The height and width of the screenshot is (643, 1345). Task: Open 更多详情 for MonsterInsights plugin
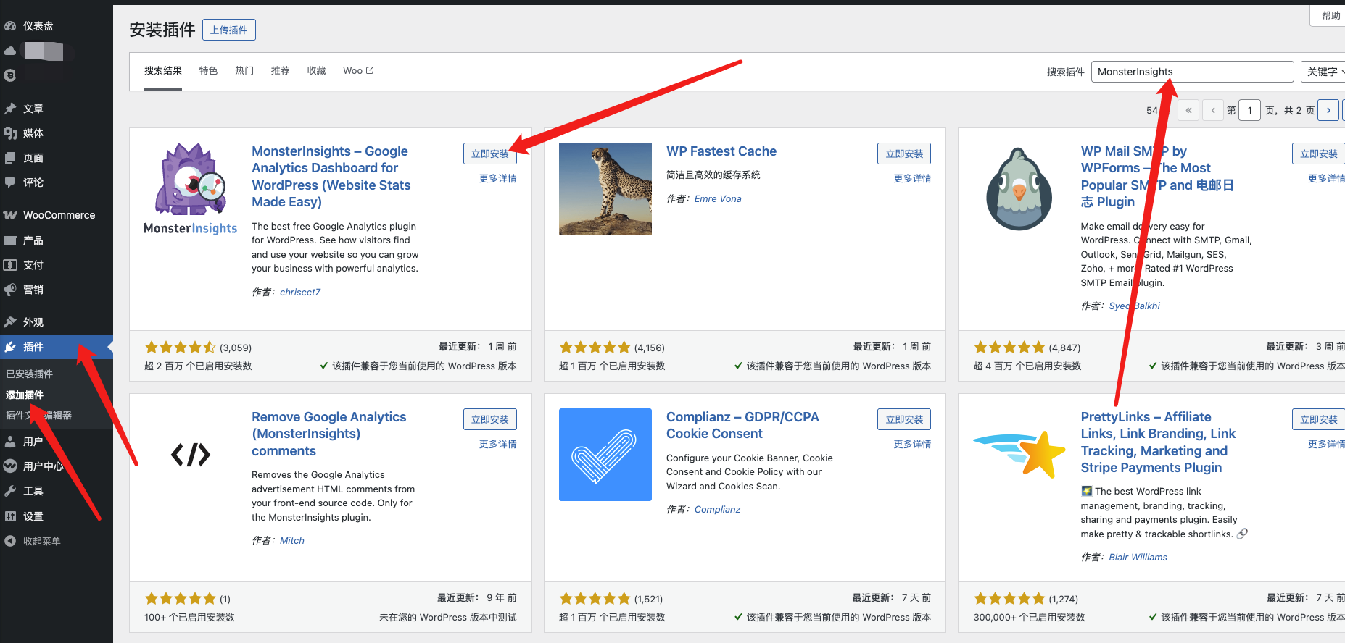497,178
